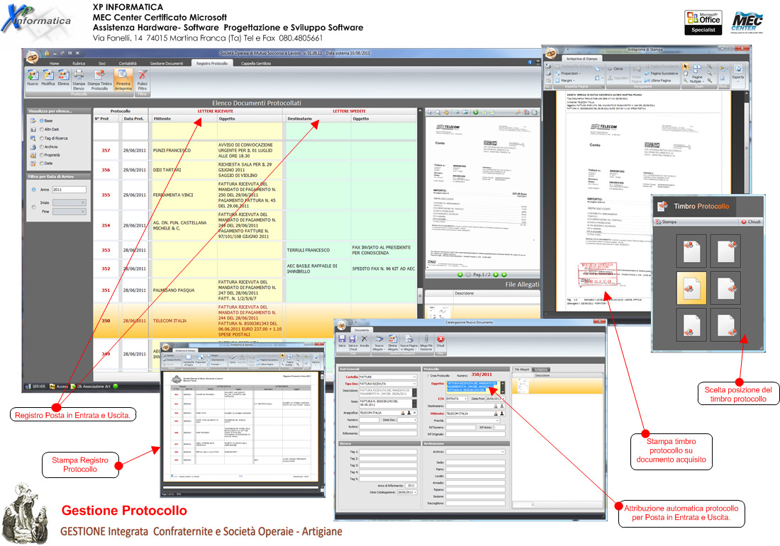Click the Pulisci Filtro icon
780x546 pixels.
[143, 76]
